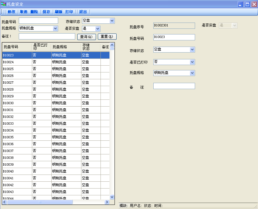This screenshot has width=258, height=209.
Task: Click the 取消 toolbar button
Action: [x=24, y=12]
